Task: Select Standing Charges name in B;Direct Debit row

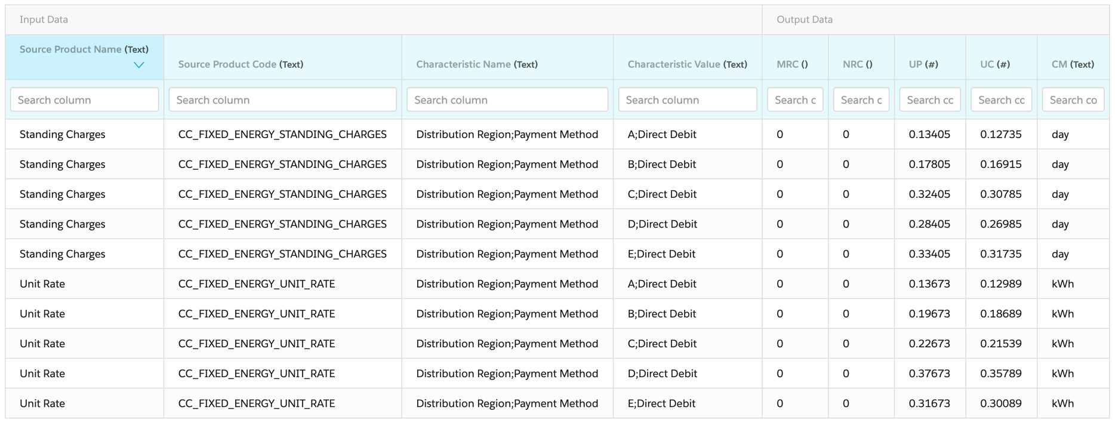Action: (x=62, y=164)
